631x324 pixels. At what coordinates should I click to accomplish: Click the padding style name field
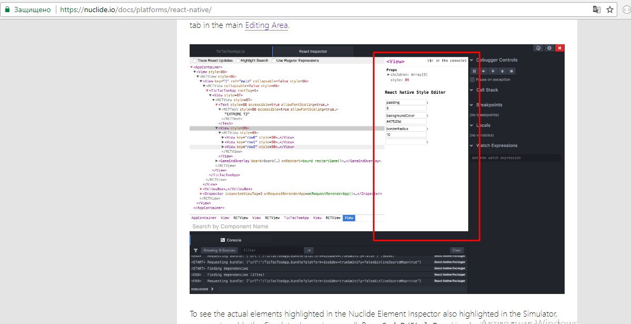click(x=406, y=103)
